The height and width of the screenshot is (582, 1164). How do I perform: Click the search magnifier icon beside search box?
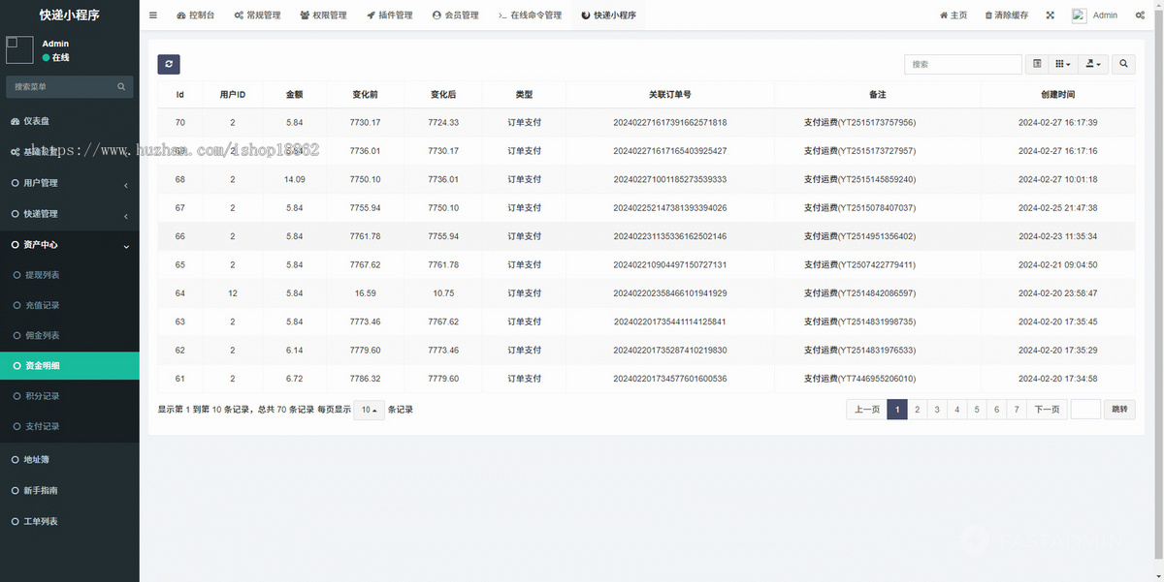tap(1123, 64)
